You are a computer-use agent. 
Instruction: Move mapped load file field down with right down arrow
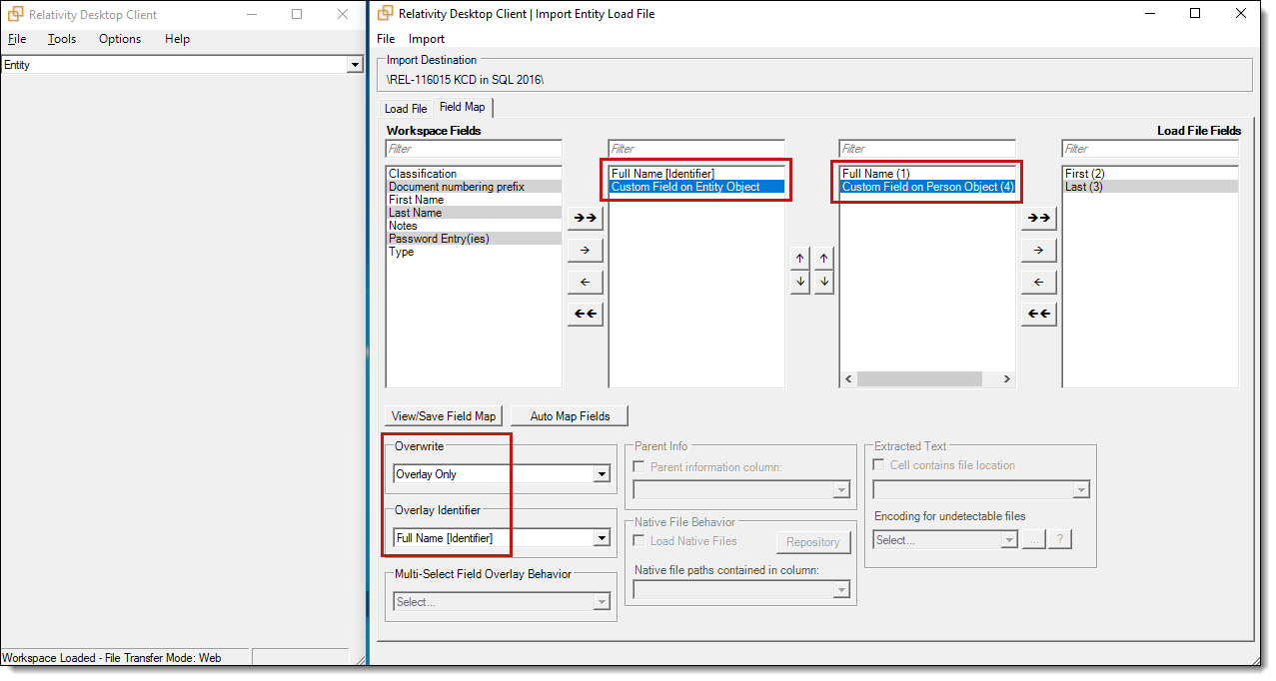coord(824,283)
